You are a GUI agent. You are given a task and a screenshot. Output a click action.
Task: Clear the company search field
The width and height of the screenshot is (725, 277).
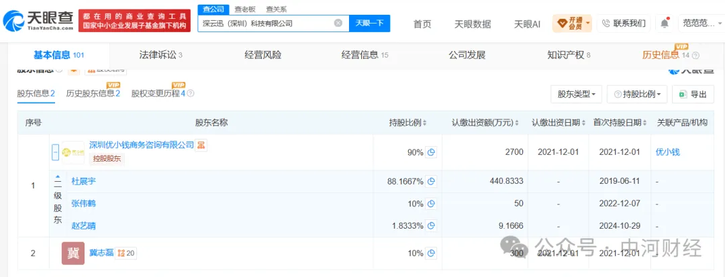point(338,23)
